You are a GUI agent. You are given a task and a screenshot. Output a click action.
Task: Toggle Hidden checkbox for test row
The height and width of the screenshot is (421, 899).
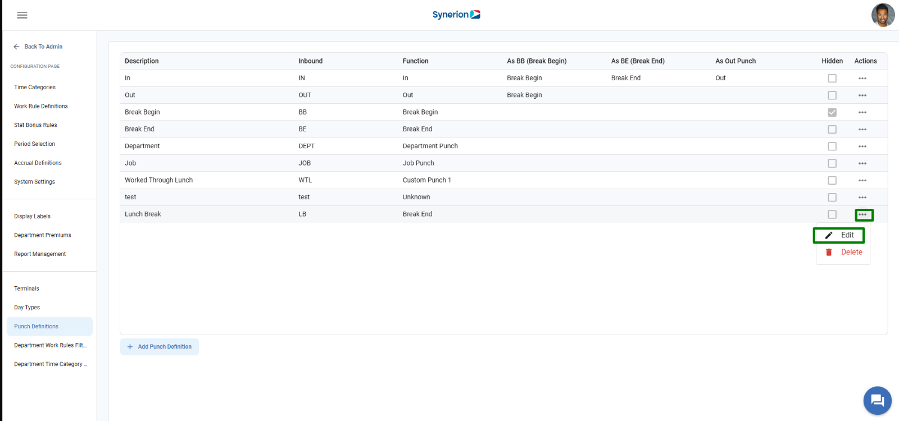(x=832, y=198)
